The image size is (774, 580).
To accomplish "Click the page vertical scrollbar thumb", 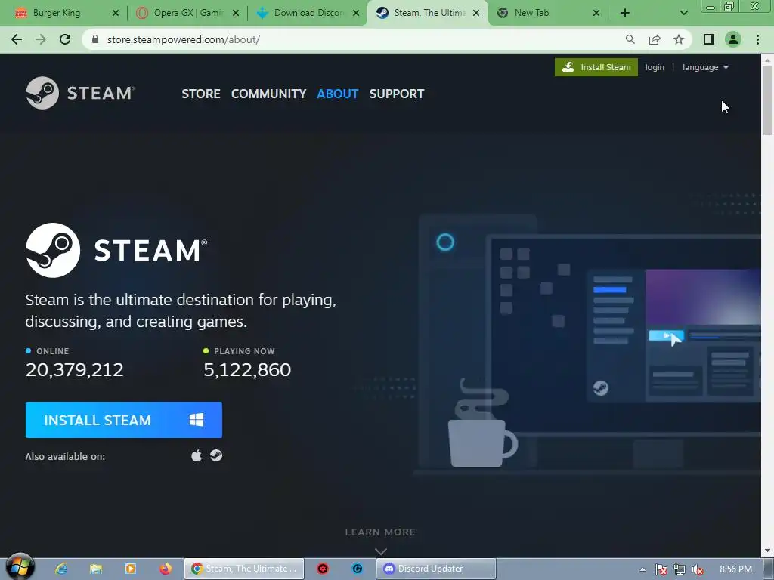I will point(767,100).
